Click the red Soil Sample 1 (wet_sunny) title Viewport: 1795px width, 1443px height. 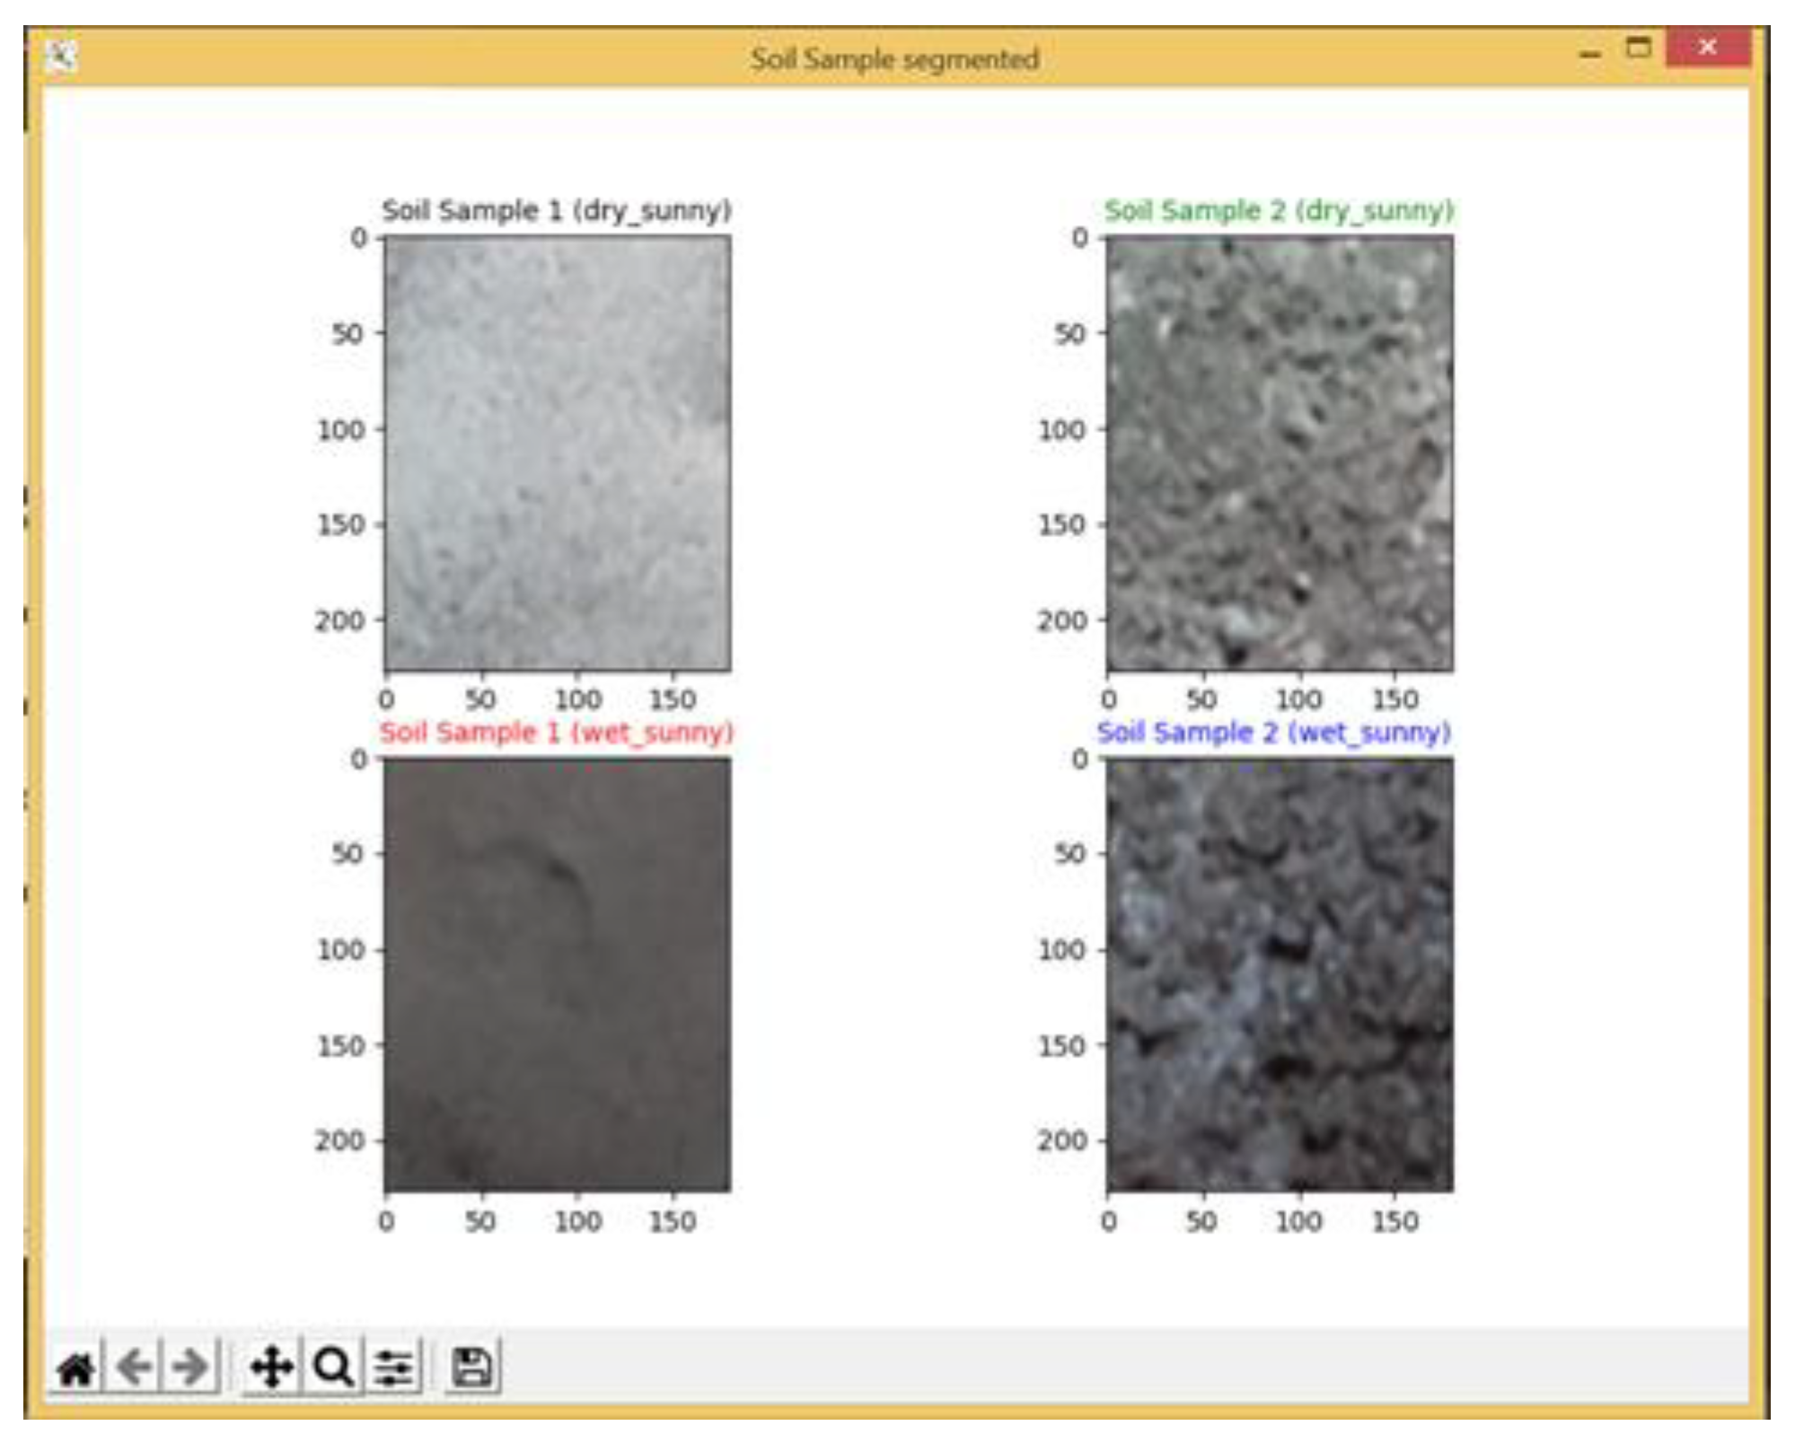[556, 733]
